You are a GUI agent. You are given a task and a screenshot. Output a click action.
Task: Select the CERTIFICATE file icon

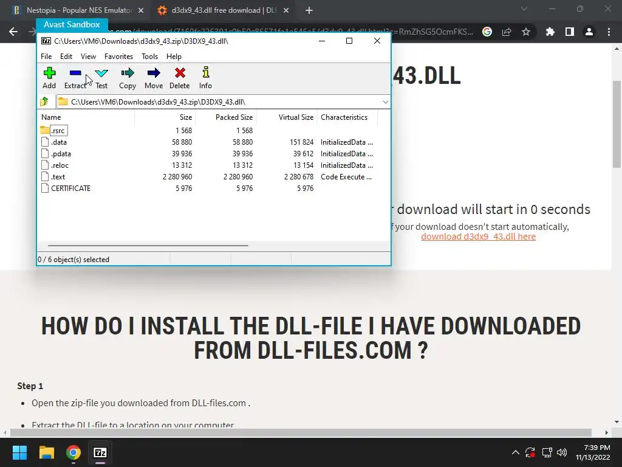[x=45, y=189]
